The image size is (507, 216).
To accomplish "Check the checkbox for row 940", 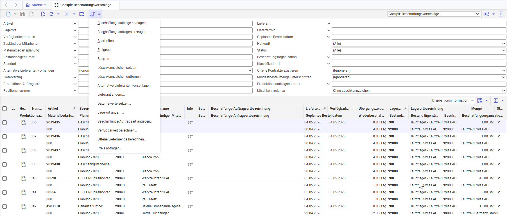I will tap(4, 179).
